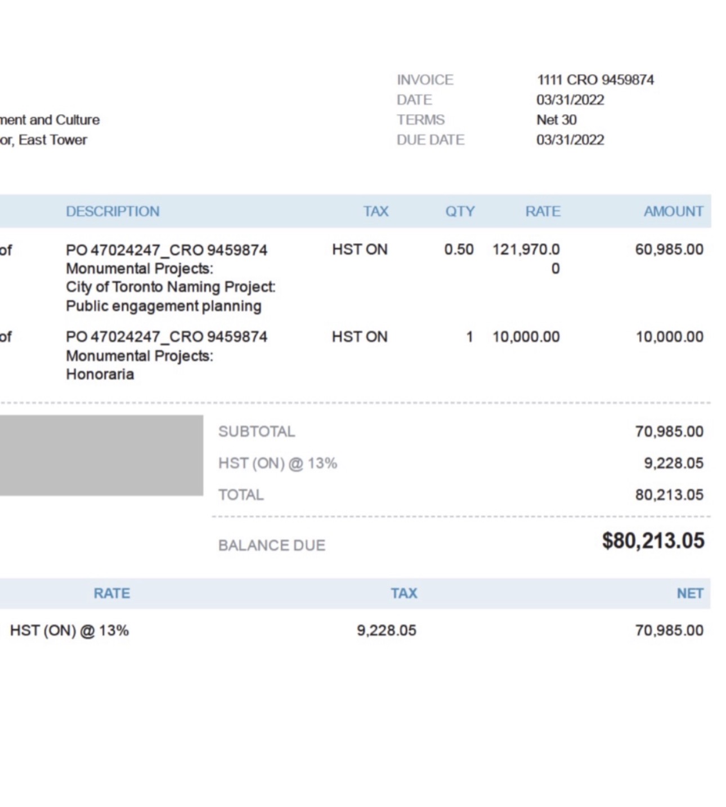
Task: Click the QTY column header
Action: [460, 211]
